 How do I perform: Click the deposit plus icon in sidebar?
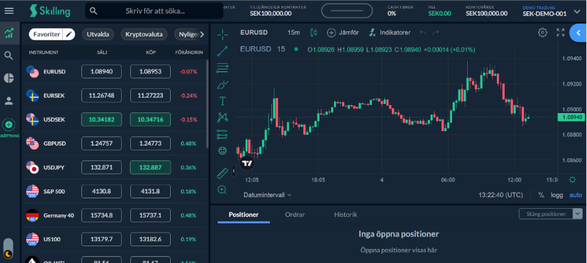[x=8, y=124]
